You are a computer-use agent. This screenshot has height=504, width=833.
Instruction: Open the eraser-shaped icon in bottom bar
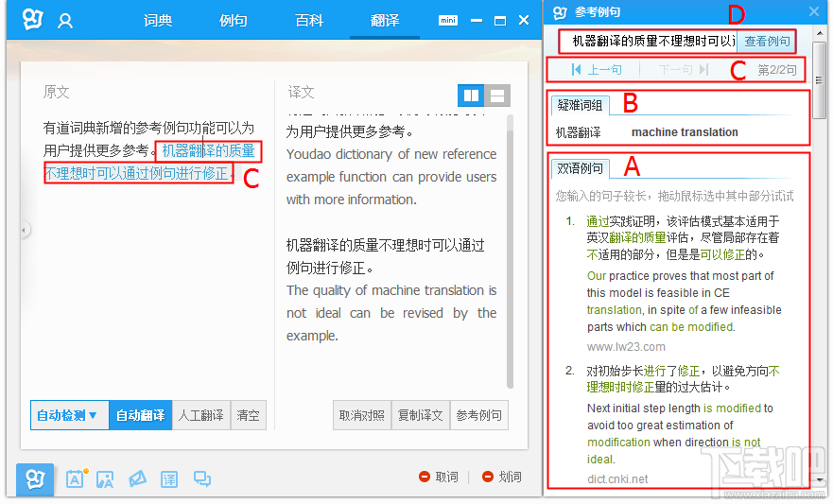point(137,479)
